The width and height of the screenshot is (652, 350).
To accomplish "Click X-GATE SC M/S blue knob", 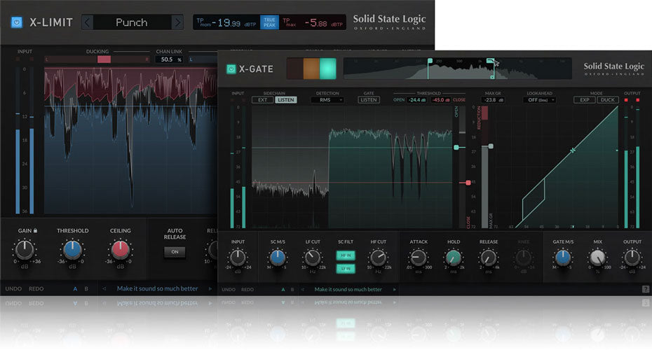I will 278,258.
